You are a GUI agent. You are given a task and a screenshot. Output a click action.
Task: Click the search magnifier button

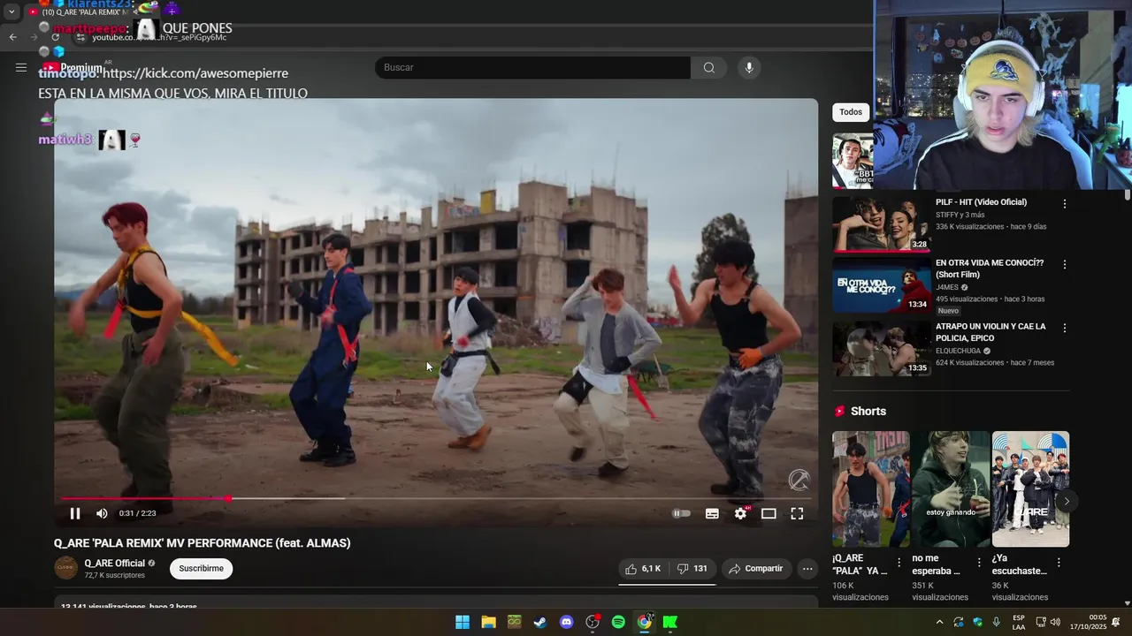(709, 67)
